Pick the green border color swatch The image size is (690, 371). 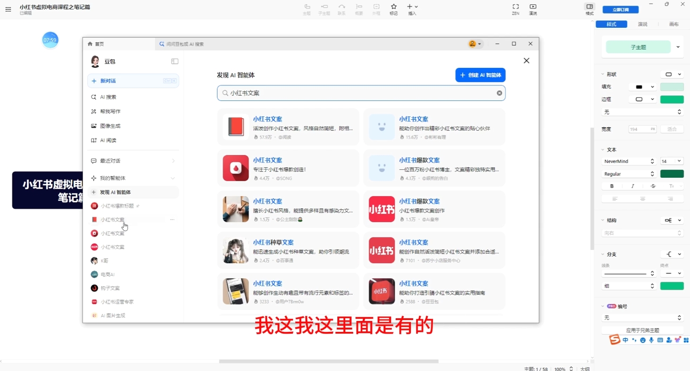672,99
